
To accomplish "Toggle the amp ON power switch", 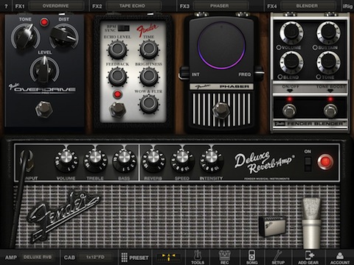I will point(308,163).
